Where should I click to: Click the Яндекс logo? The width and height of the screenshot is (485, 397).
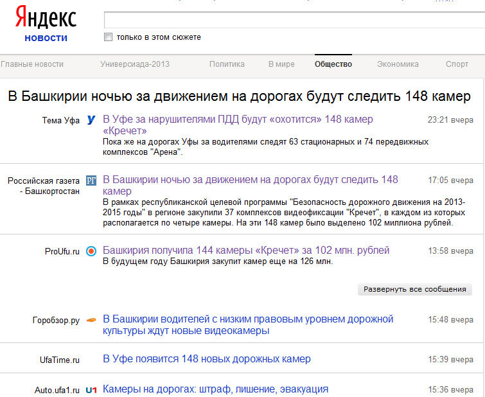[x=46, y=17]
